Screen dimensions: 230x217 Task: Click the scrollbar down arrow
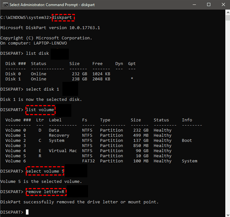[x=228, y=215]
